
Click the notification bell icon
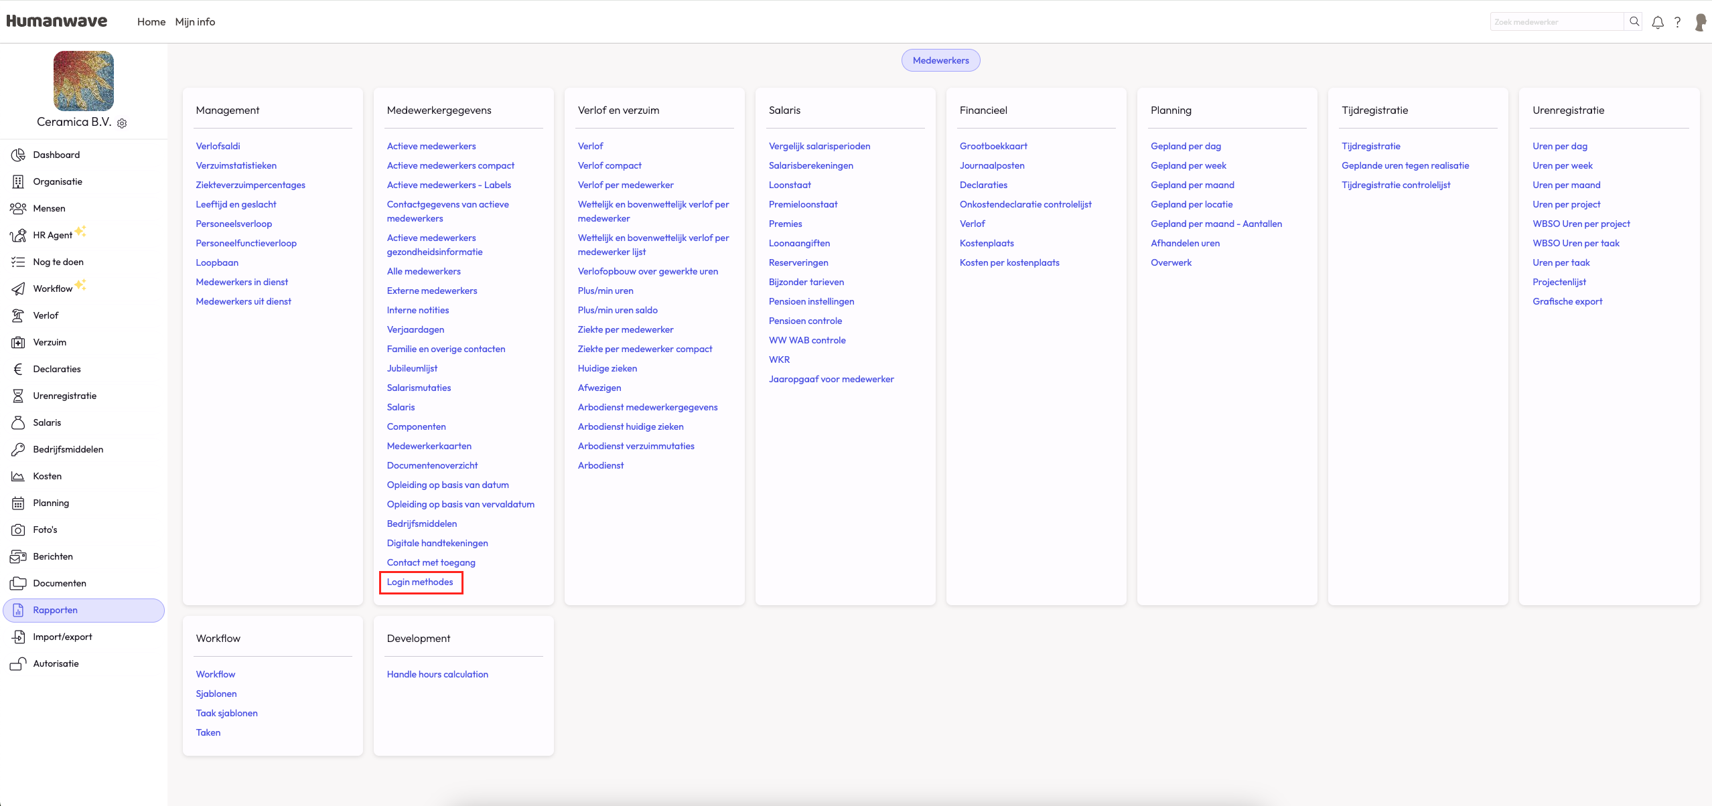(x=1658, y=22)
